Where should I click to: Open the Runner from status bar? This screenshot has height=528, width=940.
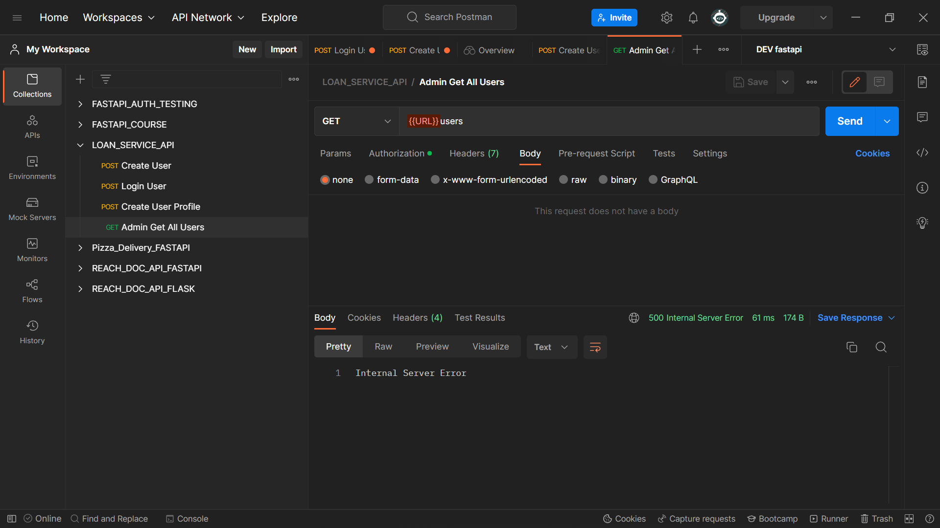tap(829, 519)
